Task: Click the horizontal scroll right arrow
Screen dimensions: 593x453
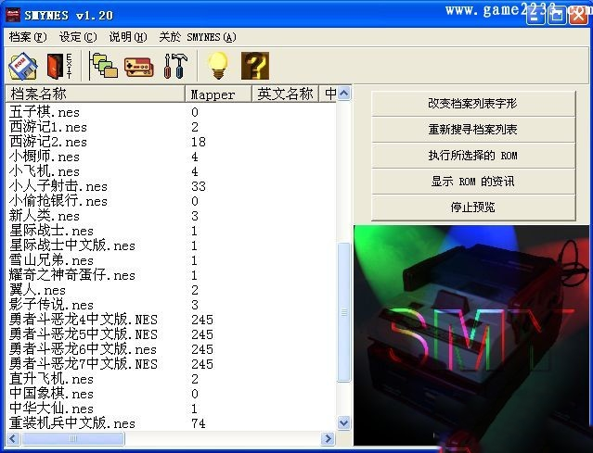Action: (328, 439)
